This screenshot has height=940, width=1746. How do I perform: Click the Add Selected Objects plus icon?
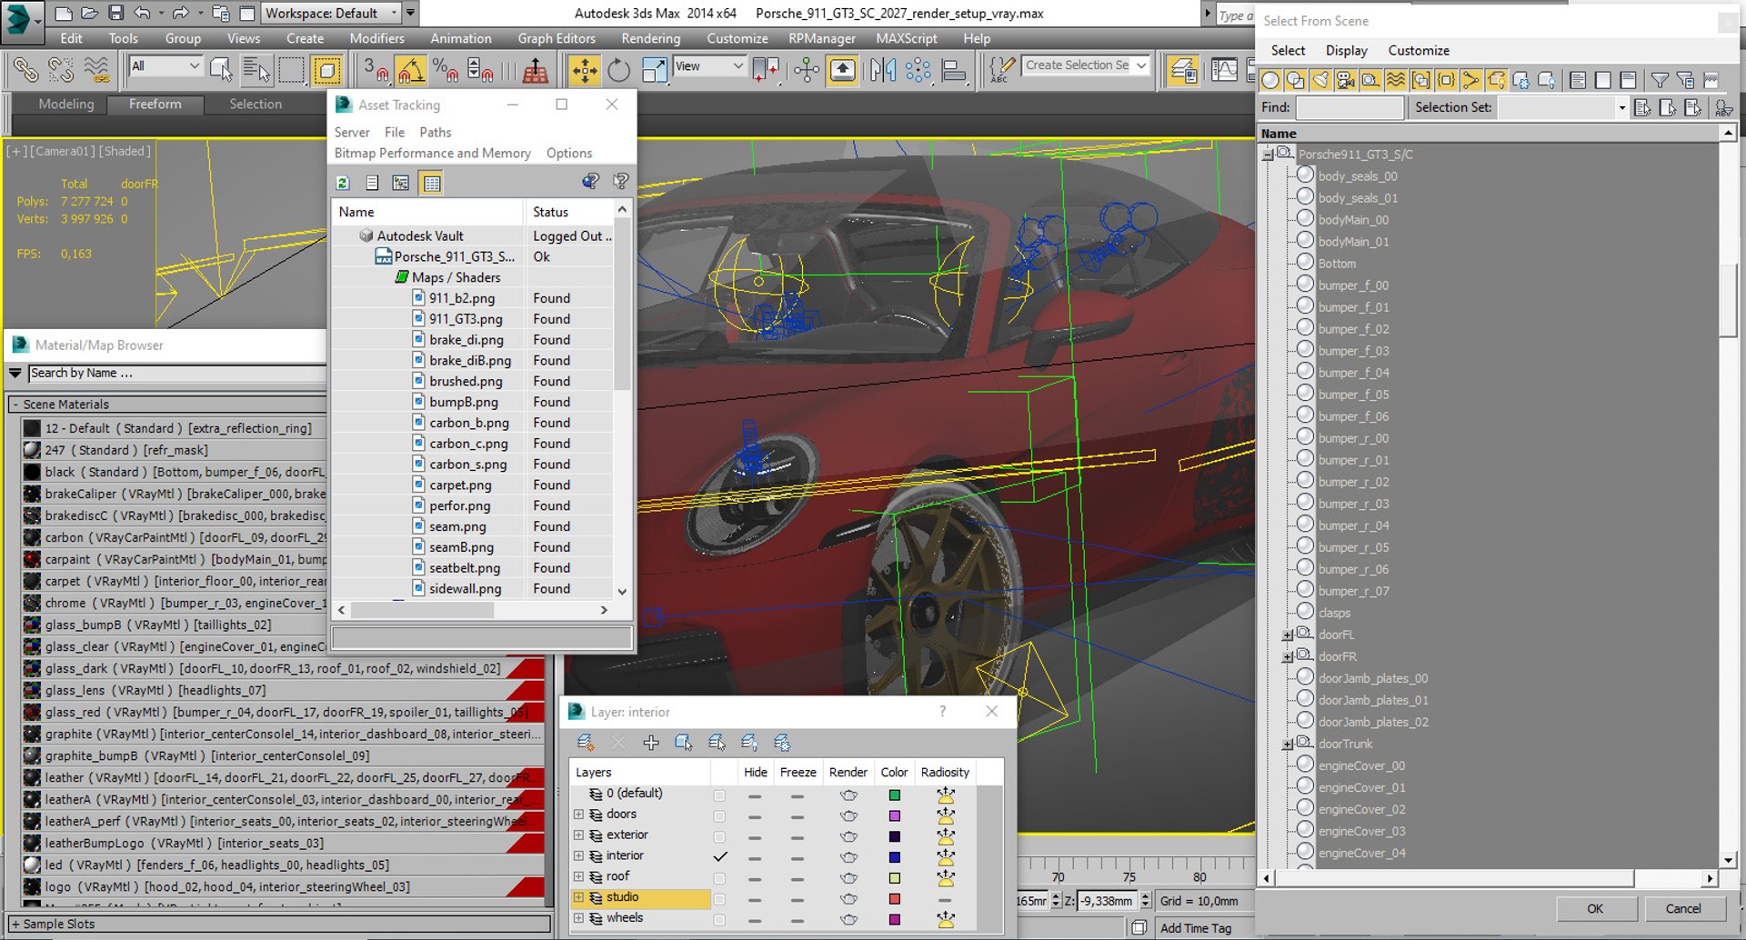[651, 743]
